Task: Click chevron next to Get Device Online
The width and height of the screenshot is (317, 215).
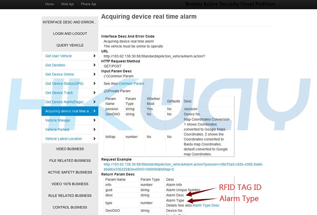Action: 94,74
